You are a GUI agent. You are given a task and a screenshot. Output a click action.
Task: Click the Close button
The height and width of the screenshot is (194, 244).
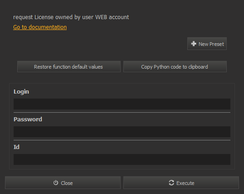pos(63,183)
